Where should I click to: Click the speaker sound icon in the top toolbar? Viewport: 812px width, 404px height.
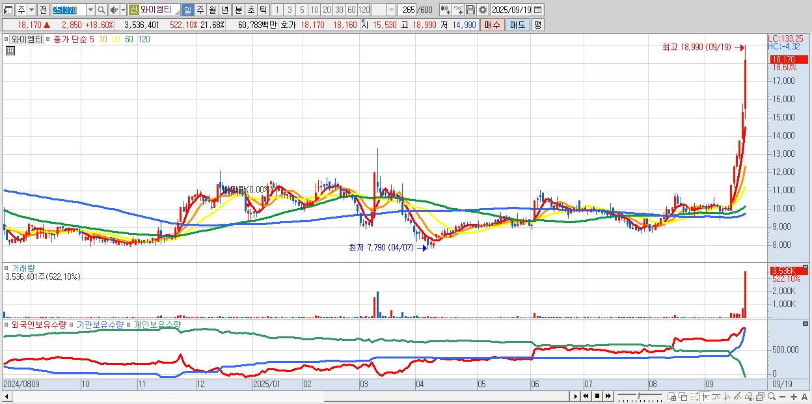click(114, 10)
